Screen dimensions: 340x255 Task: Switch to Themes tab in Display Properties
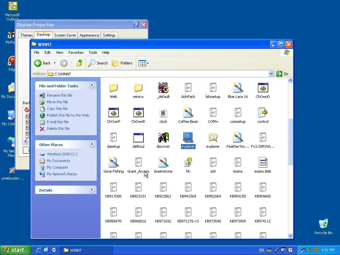tap(27, 35)
